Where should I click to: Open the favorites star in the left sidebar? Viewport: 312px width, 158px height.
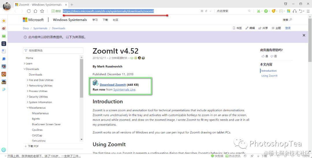pyautogui.click(x=3, y=21)
